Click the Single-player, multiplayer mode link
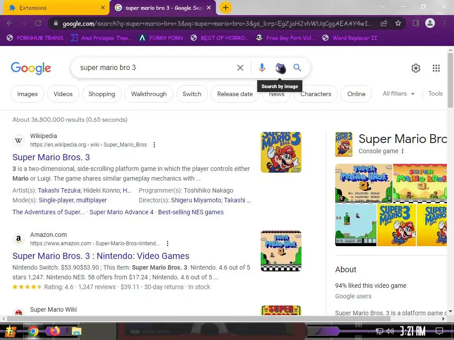 [x=73, y=200]
